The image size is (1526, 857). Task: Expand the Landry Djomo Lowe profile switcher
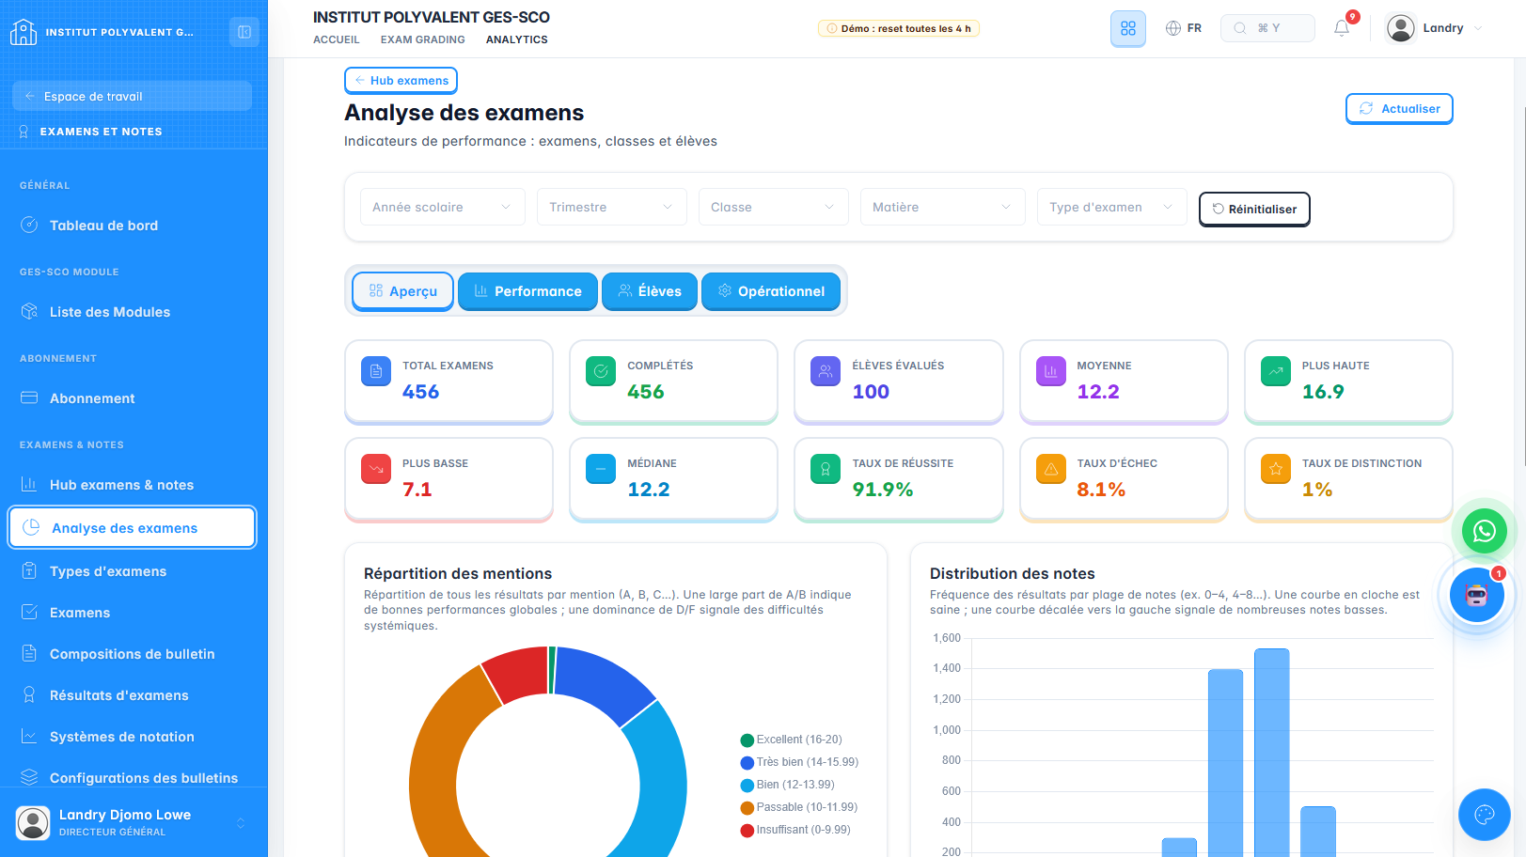click(x=241, y=822)
